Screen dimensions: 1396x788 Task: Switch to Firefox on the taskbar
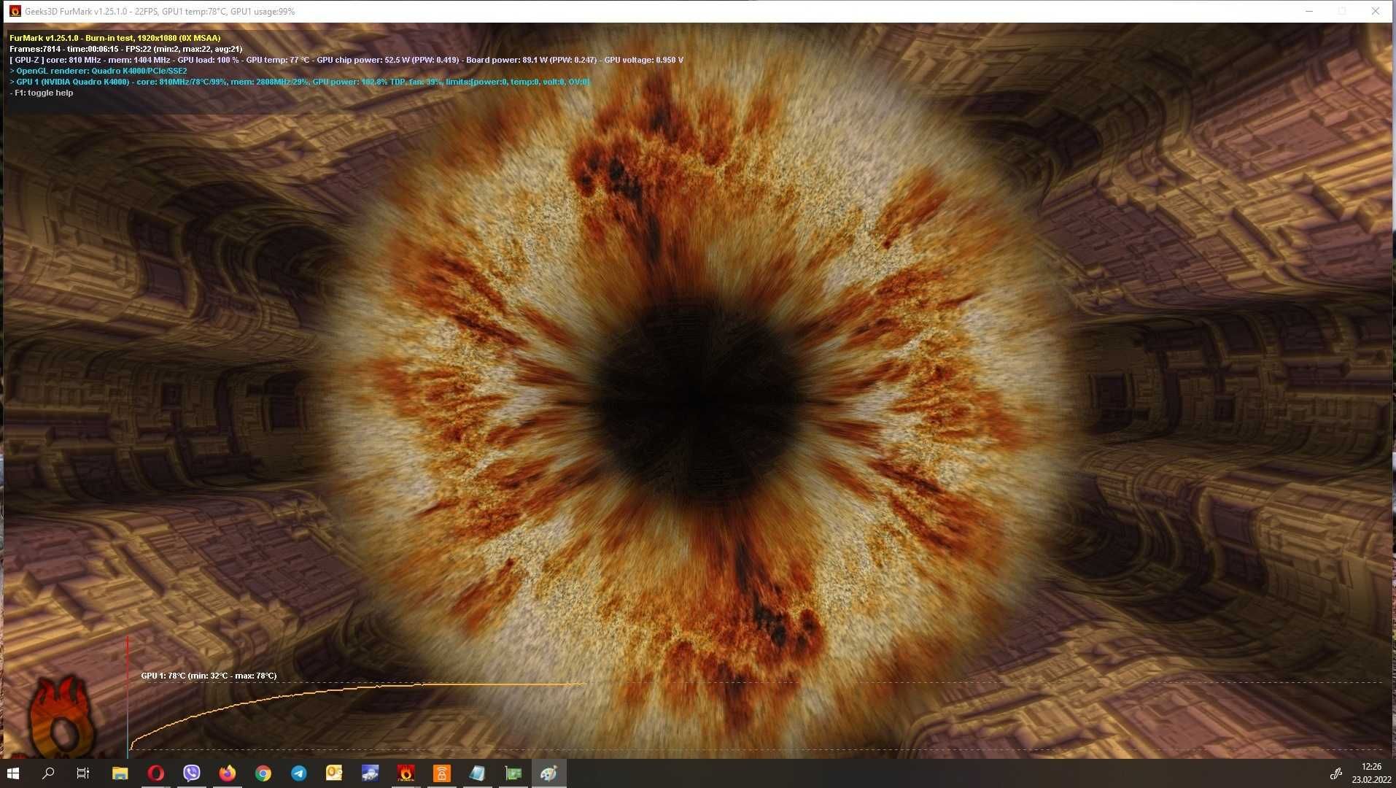pos(227,773)
